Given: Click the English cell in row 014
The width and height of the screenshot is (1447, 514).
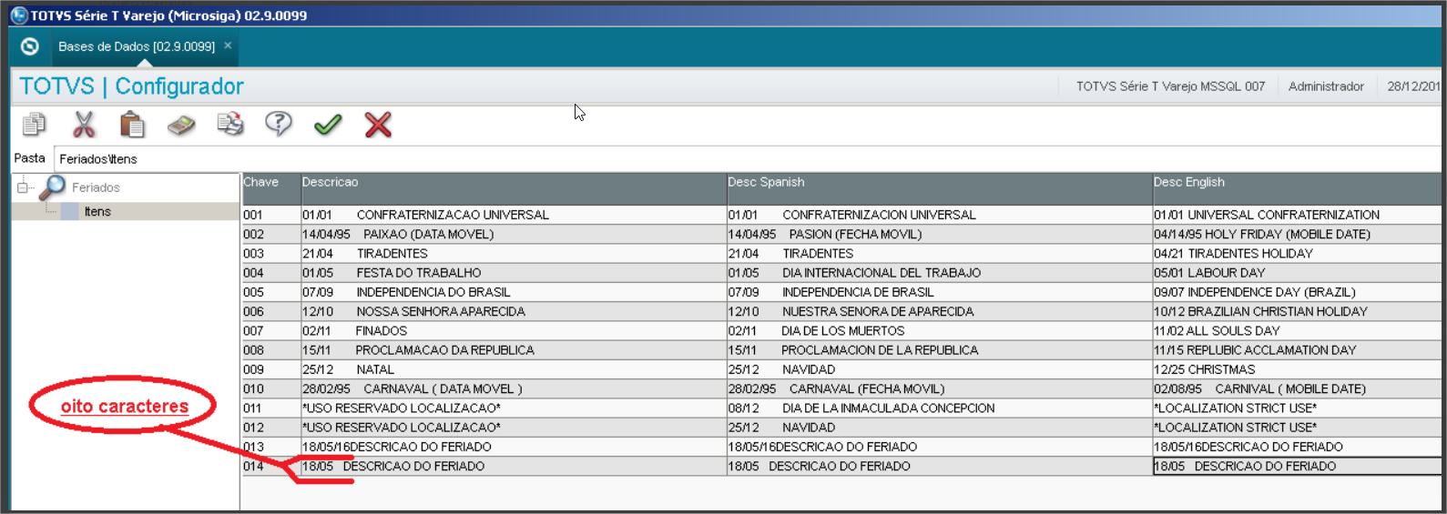Looking at the screenshot, I should point(1297,466).
